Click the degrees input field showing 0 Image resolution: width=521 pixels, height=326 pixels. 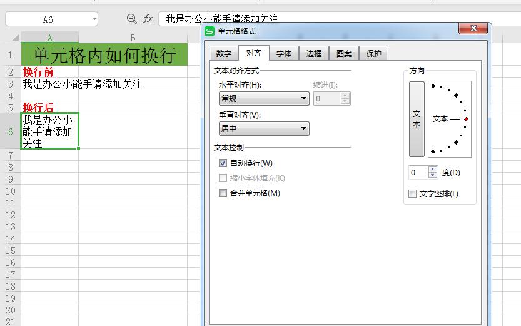pos(418,173)
